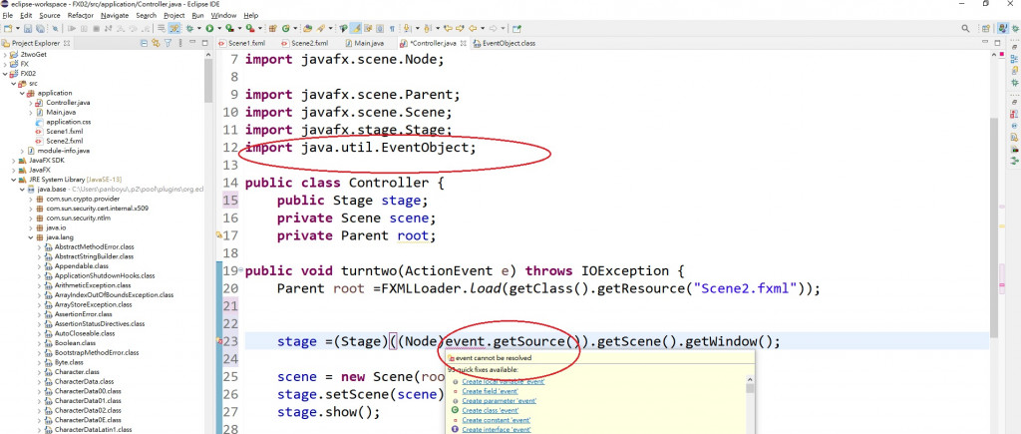1021x434 pixels.
Task: Click the Open Type toolbar icon
Action: tap(307, 29)
